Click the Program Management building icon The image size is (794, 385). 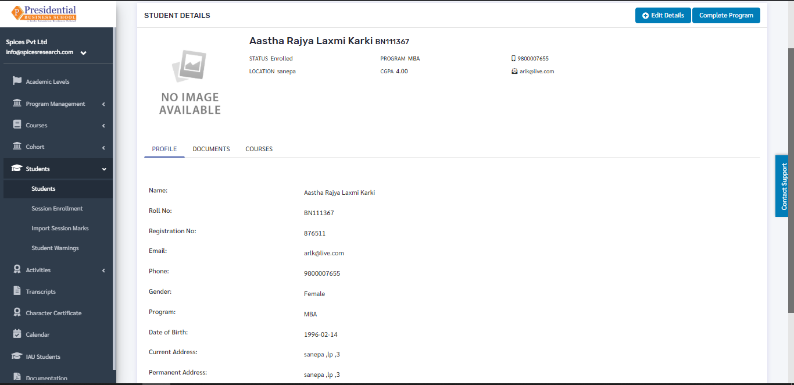[x=17, y=104]
